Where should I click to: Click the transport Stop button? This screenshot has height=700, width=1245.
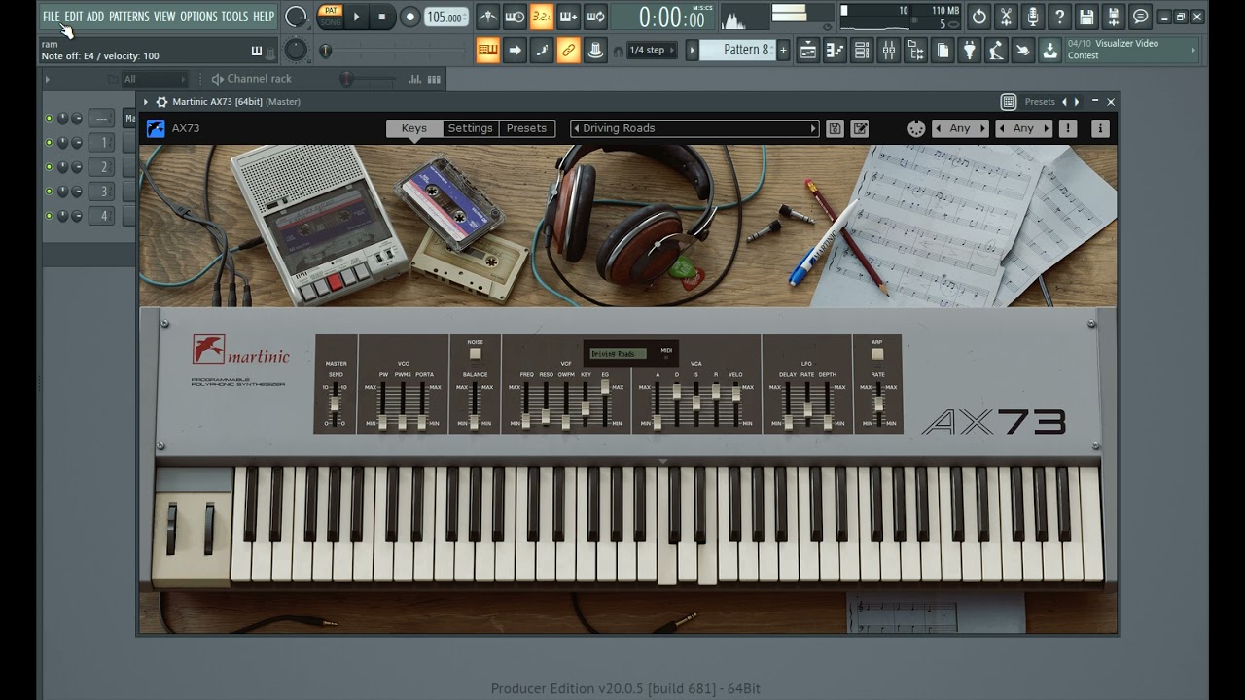382,17
